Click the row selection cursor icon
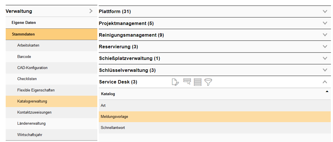The width and height of the screenshot is (333, 142). pos(187,82)
